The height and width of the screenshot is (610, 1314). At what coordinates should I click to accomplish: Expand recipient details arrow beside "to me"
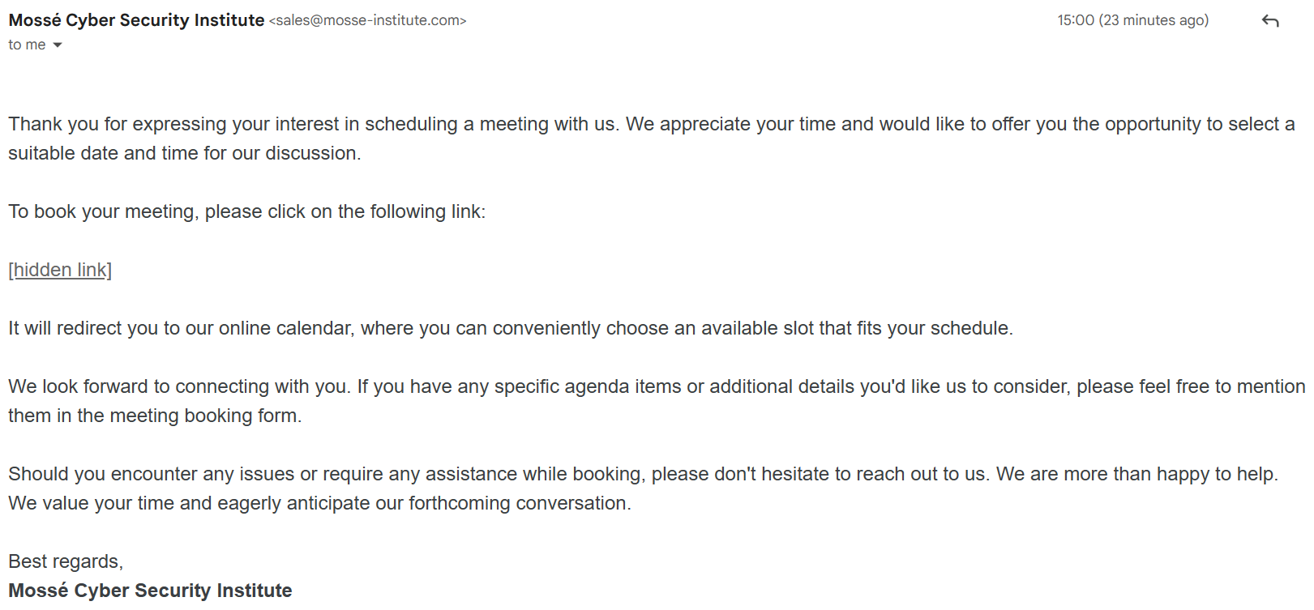(58, 45)
